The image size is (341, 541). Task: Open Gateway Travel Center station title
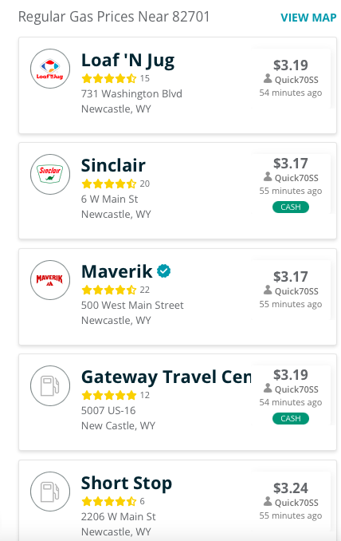[x=167, y=377]
